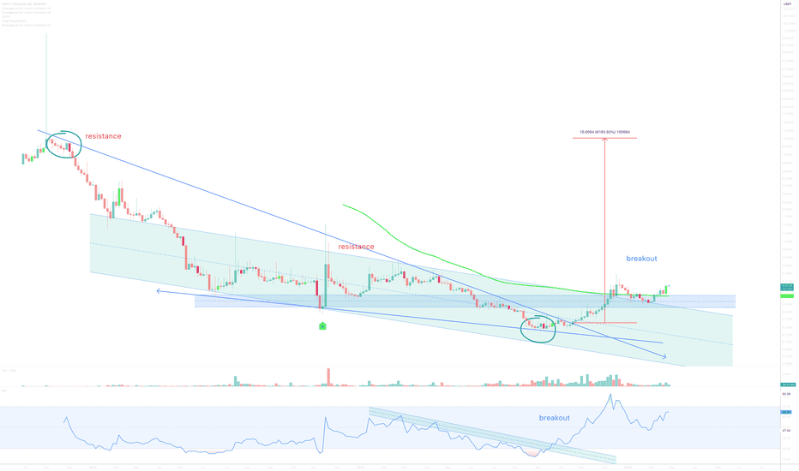Click the price range measurement label above the red arrow

pos(604,132)
